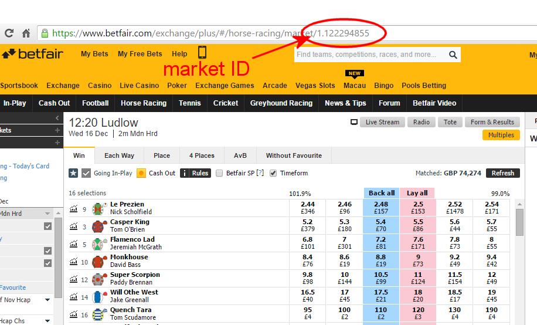Open the My Bets link
Image resolution: width=537 pixels, height=325 pixels.
(x=94, y=54)
